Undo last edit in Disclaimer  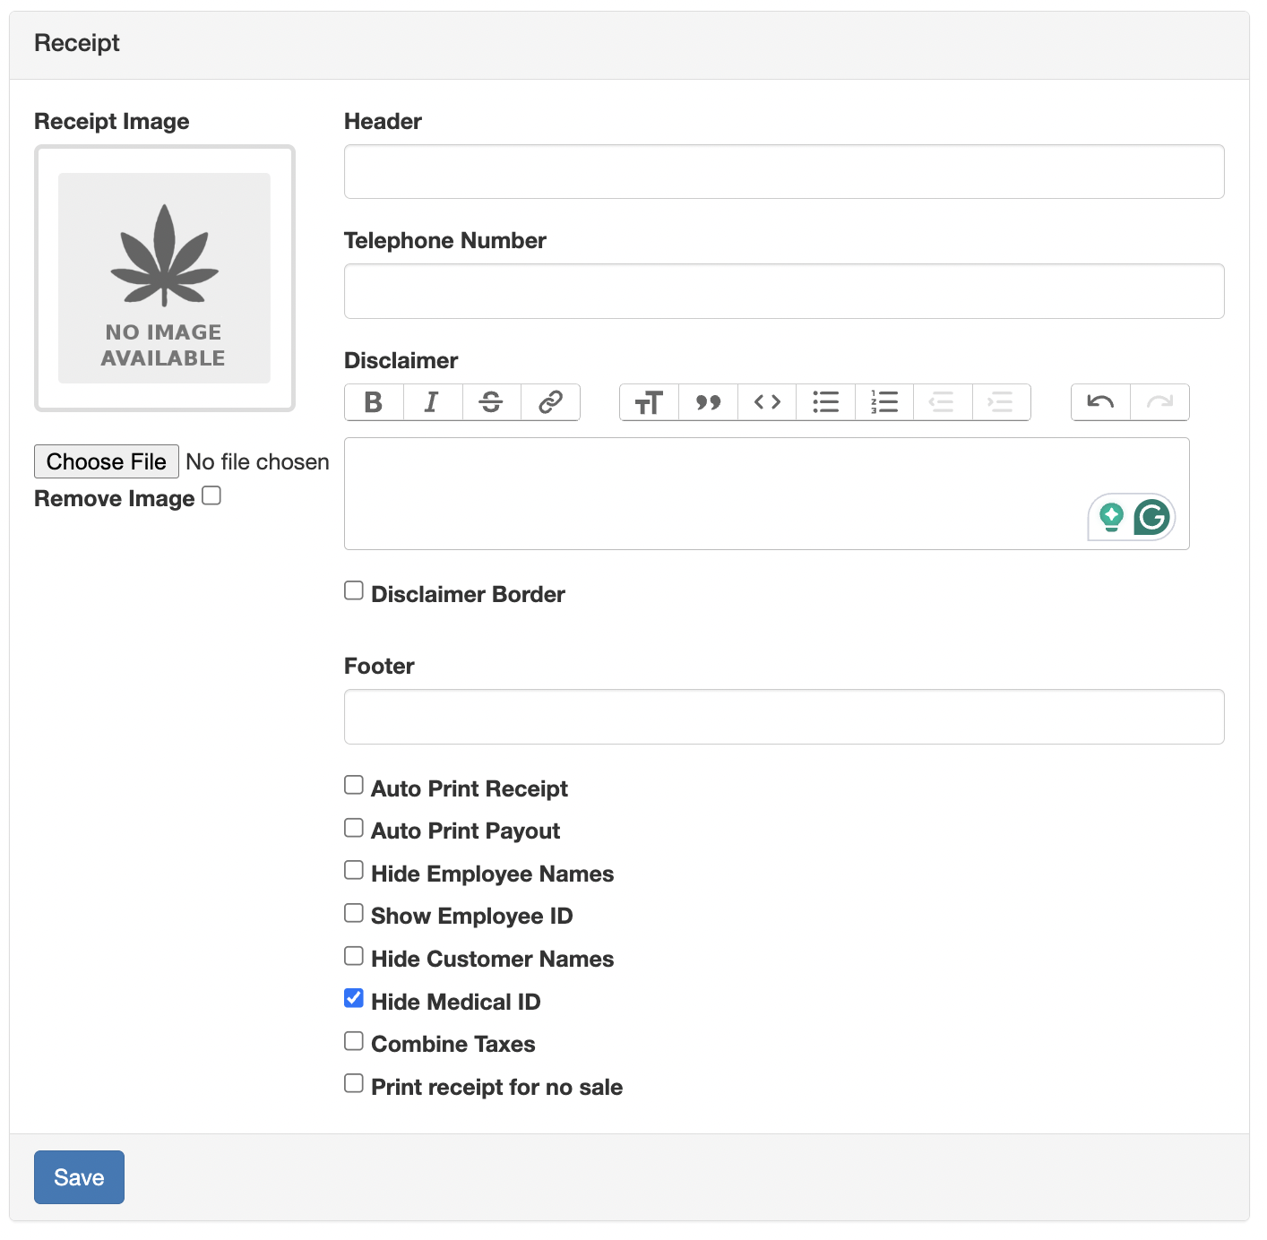point(1100,402)
